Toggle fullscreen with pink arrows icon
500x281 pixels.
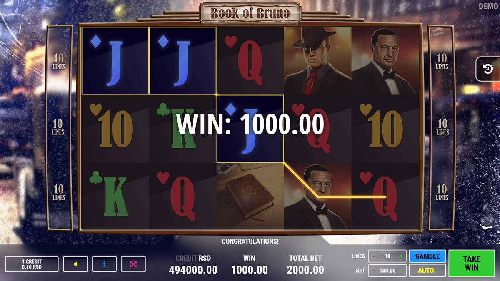(133, 264)
